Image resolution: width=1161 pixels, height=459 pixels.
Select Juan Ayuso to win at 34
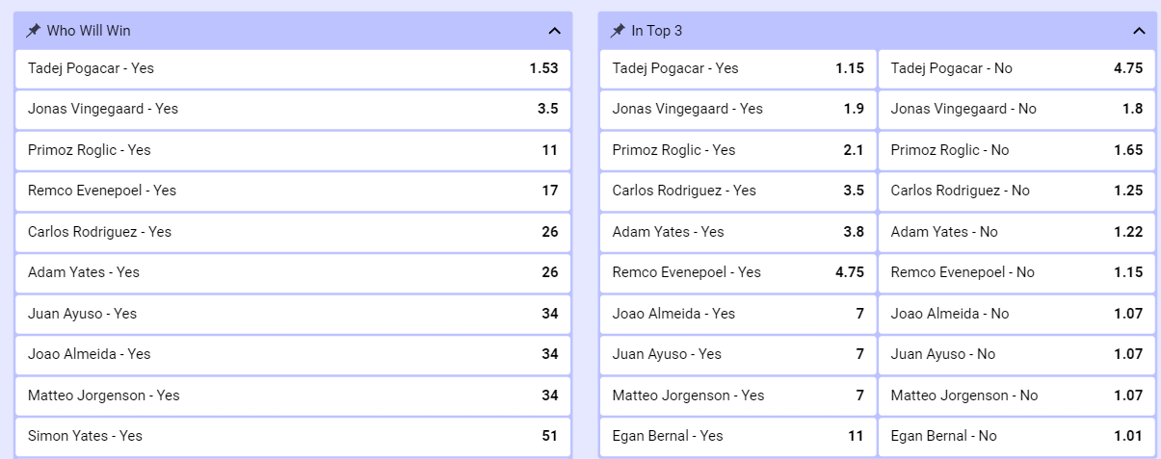point(293,314)
